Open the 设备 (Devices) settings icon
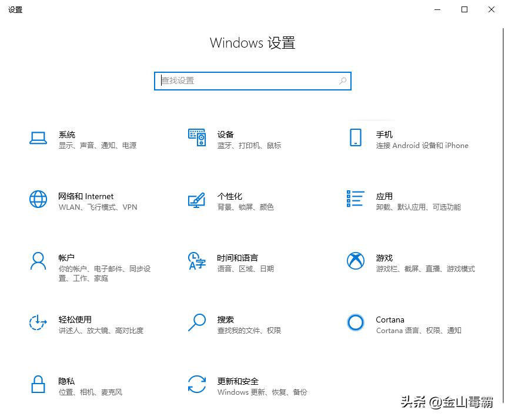 click(x=197, y=137)
